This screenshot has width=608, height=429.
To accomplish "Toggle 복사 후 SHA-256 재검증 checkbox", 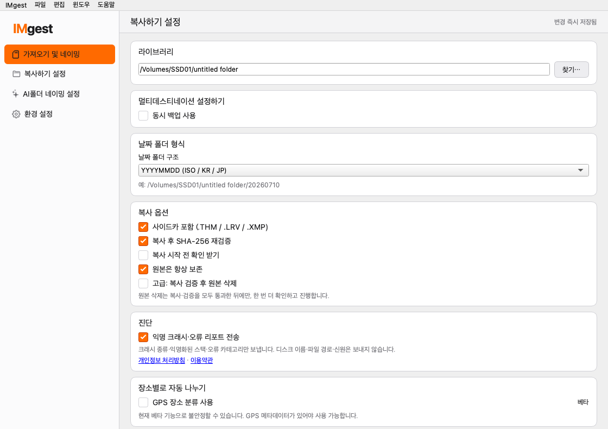I will coord(143,241).
